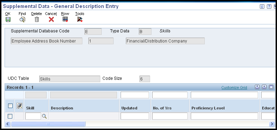277x130 pixels.
Task: Maximize the grid with square icon
Action: click(x=271, y=87)
